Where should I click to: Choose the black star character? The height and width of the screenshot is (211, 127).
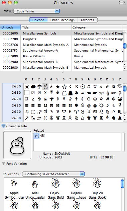(x=58, y=87)
